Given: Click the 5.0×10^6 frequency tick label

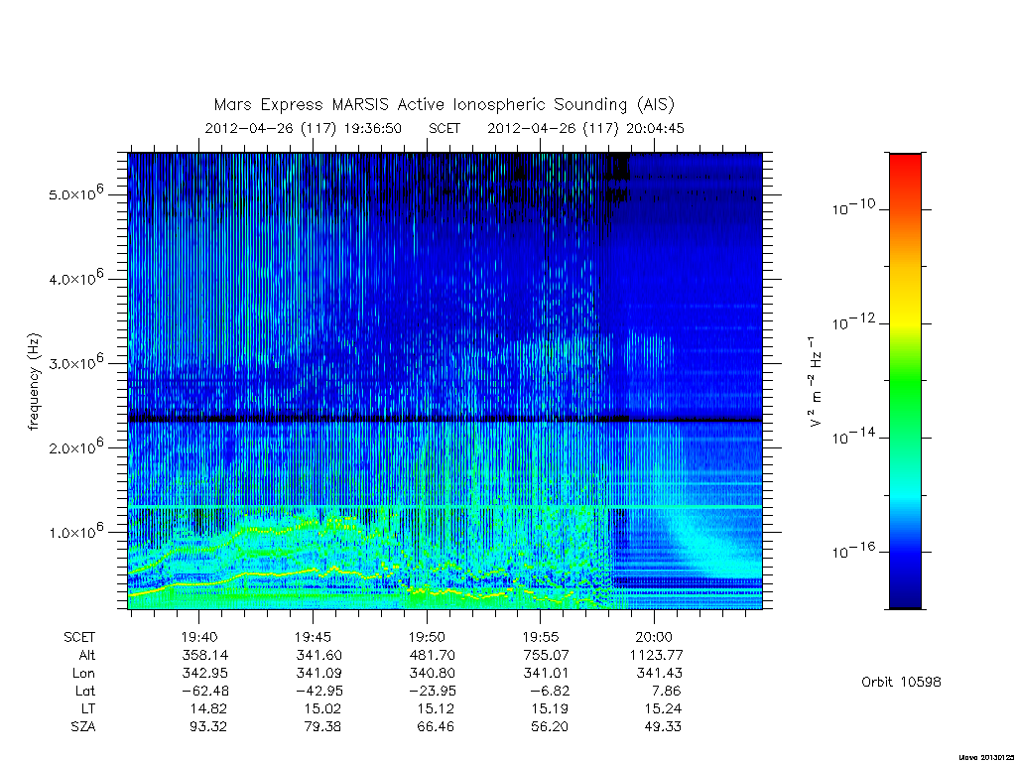Looking at the screenshot, I should pos(75,193).
